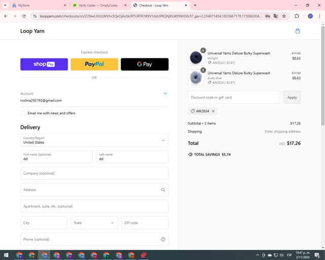Click the Apply discount button
Viewport: 325px width, 260px height.
click(x=292, y=97)
